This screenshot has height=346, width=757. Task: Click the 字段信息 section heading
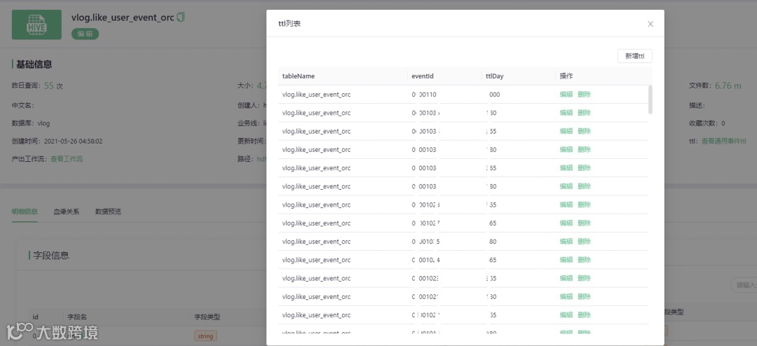tap(50, 255)
